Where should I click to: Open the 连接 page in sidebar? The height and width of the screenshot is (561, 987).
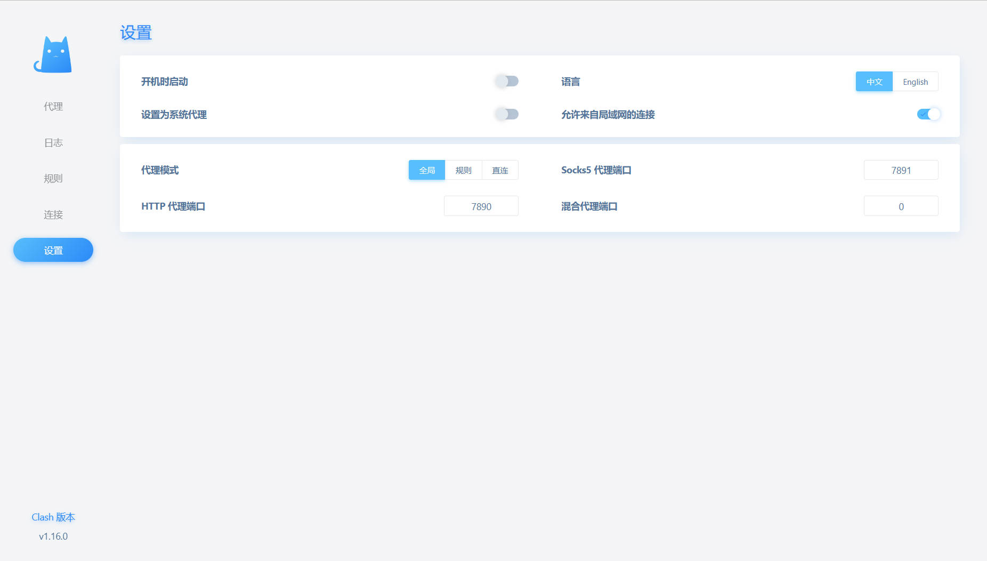pos(53,215)
